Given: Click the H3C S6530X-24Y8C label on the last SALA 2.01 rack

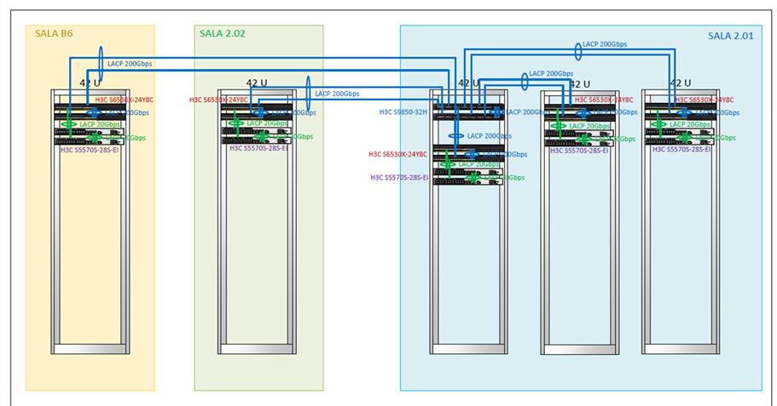Looking at the screenshot, I should point(705,100).
